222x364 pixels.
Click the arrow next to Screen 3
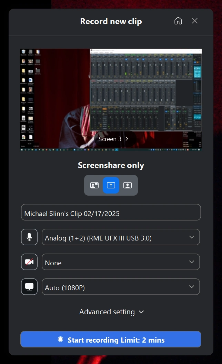[x=127, y=139]
